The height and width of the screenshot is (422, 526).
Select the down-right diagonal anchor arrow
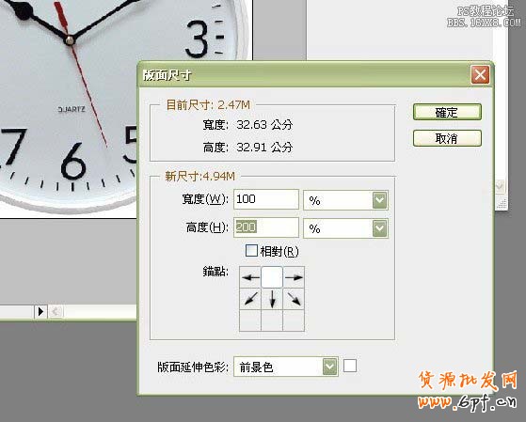pos(294,299)
